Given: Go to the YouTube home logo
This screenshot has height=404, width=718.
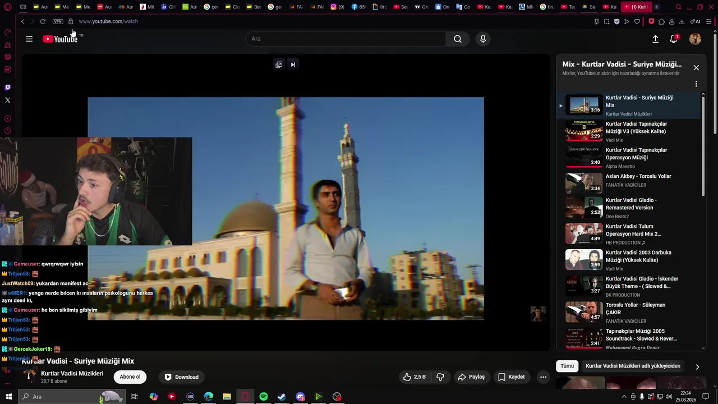Looking at the screenshot, I should pyautogui.click(x=60, y=39).
